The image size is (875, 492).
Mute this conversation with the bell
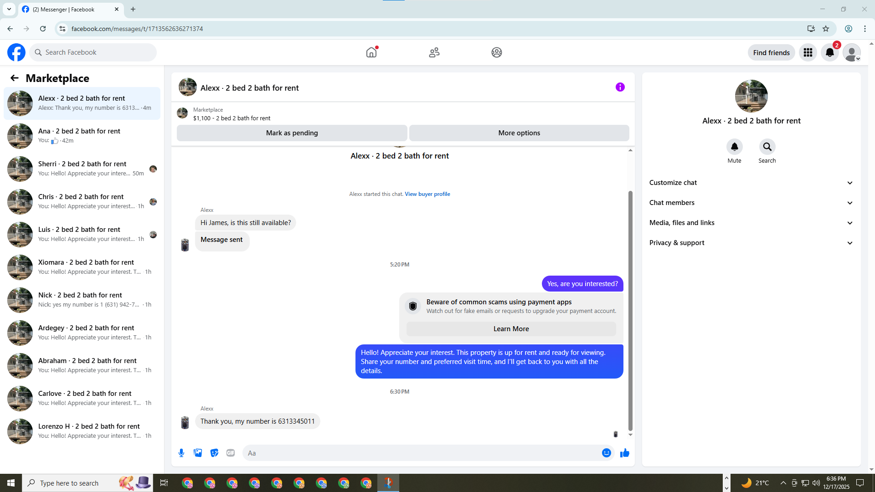734,147
